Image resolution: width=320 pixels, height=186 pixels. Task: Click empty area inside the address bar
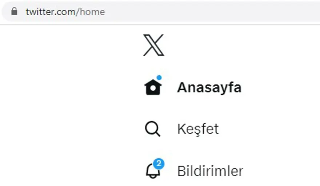pyautogui.click(x=218, y=12)
